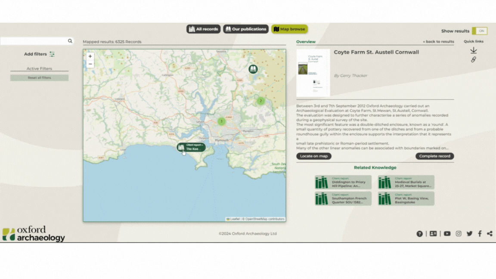Visit the YouTube channel icon

pyautogui.click(x=447, y=233)
